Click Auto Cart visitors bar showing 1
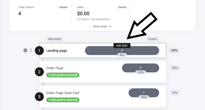This screenshot has width=205, height=110. (x=144, y=93)
